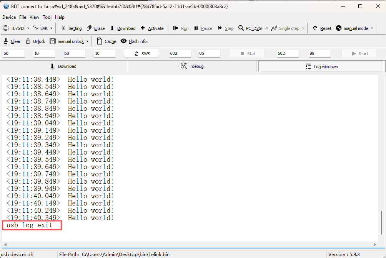The image size is (386, 258).
Task: Click the Version : 5.8.3 status text
Action: click(x=344, y=254)
